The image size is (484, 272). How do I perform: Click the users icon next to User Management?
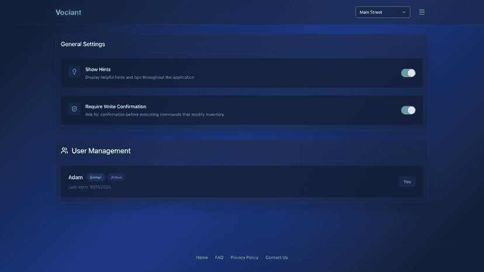64,151
